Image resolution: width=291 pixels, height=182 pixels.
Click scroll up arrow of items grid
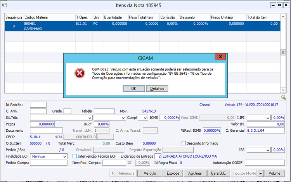(283, 17)
